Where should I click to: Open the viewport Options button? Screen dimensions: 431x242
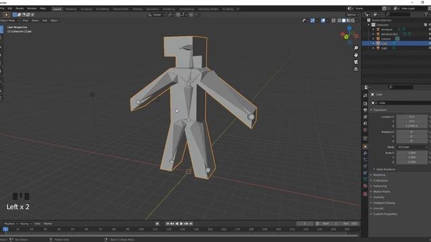(x=352, y=15)
